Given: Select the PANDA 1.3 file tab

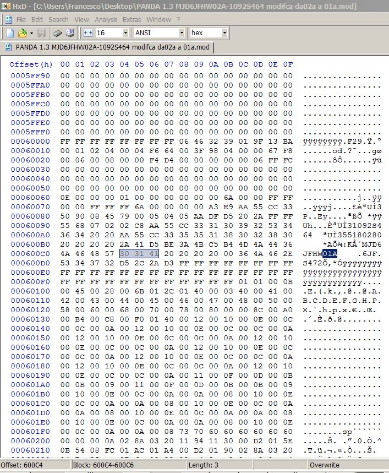Looking at the screenshot, I should [109, 47].
